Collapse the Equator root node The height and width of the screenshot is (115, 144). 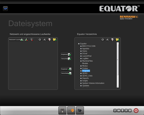(x=79, y=44)
